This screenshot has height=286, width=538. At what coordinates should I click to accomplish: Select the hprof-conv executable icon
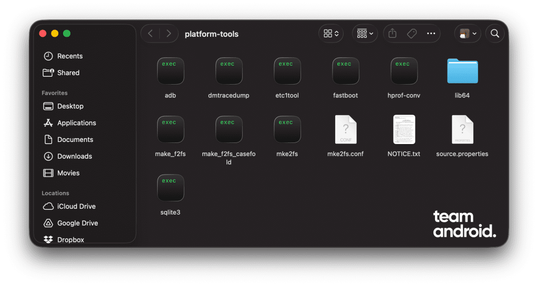point(404,71)
